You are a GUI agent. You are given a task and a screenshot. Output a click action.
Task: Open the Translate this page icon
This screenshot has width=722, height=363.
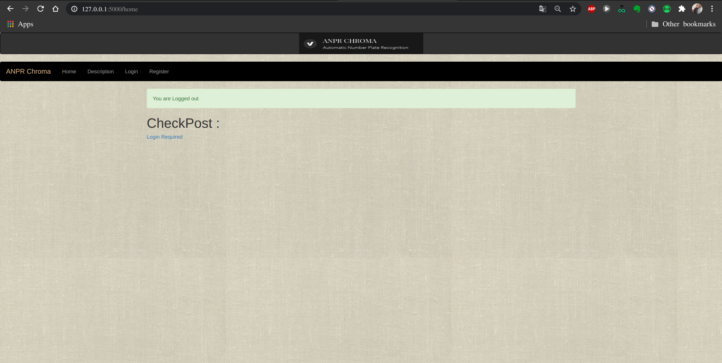click(x=543, y=9)
